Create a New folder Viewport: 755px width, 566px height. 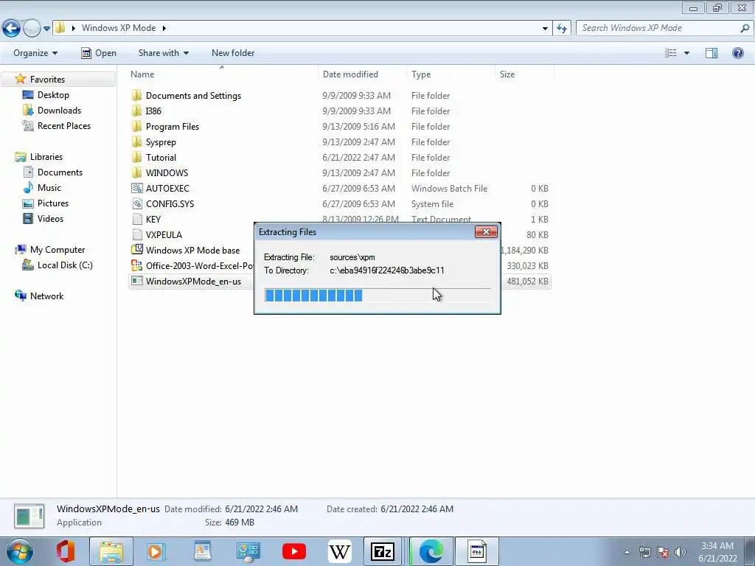tap(233, 53)
